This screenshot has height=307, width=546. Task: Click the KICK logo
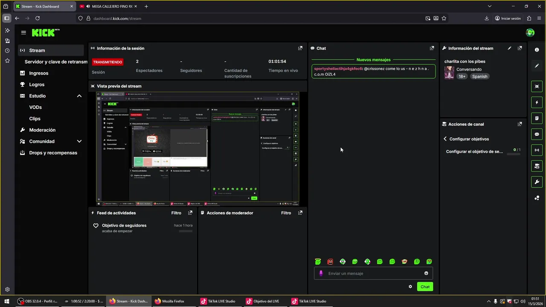46,32
